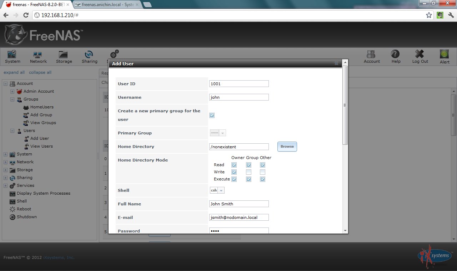Expand the Sharing tree node
Viewport: 457px width, 271px height.
tap(5, 178)
